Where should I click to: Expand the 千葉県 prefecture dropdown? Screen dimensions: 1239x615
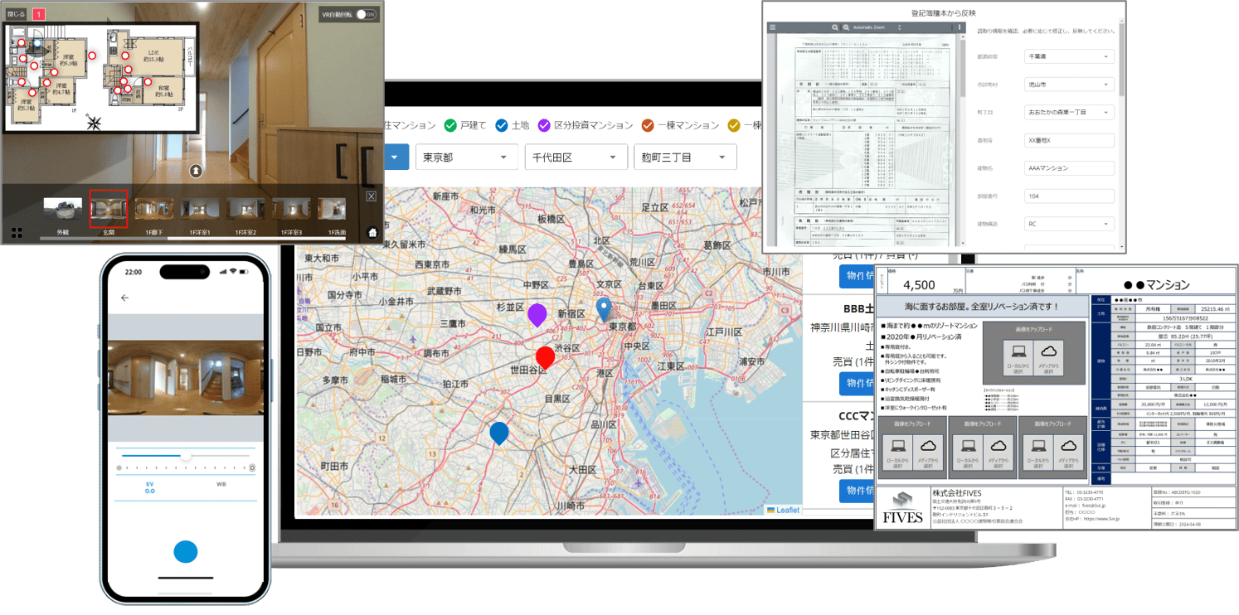1068,57
